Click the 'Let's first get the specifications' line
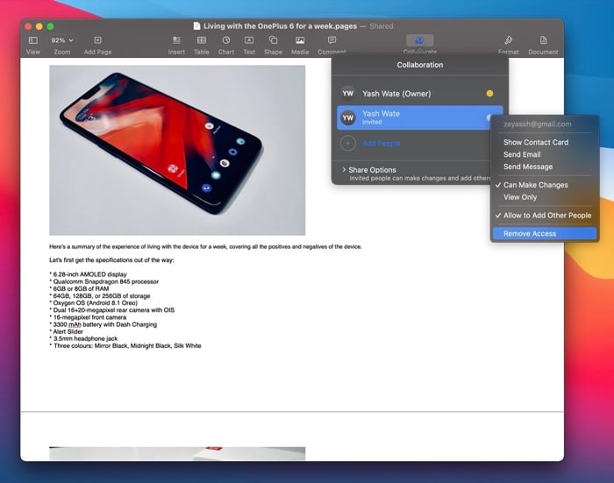 tap(111, 259)
